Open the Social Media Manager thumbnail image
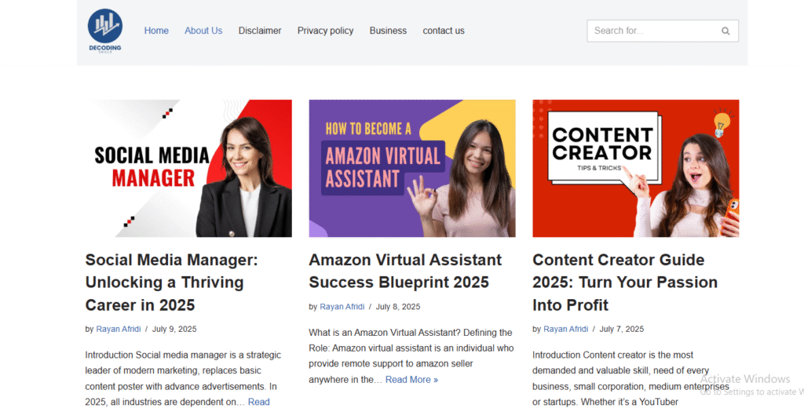804x412 pixels. 188,168
